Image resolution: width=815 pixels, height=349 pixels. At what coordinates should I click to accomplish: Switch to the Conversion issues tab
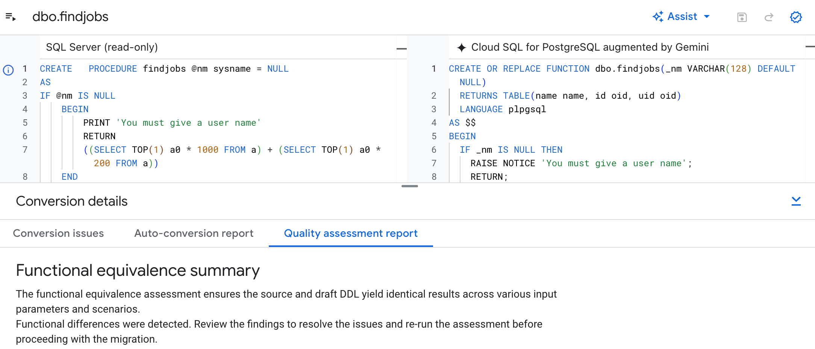coord(58,233)
